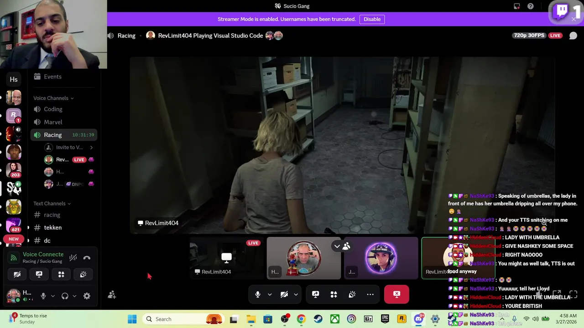
Task: Open User Settings gear
Action: [87, 296]
